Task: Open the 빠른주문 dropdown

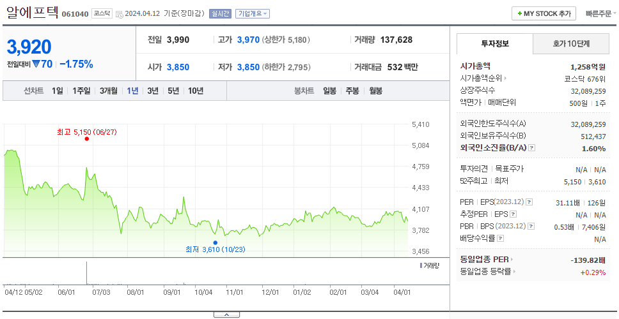Action: pos(601,14)
